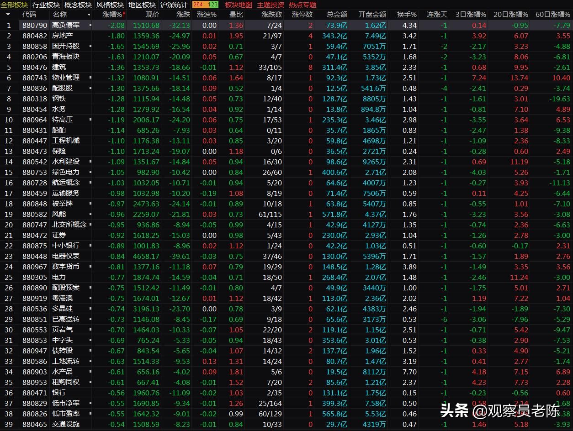Image resolution: width=573 pixels, height=431 pixels.
Task: Click the 264 advancing stocks counter
Action: click(x=199, y=5)
